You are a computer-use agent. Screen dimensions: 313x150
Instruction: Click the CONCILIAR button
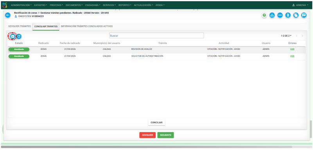(x=156, y=123)
